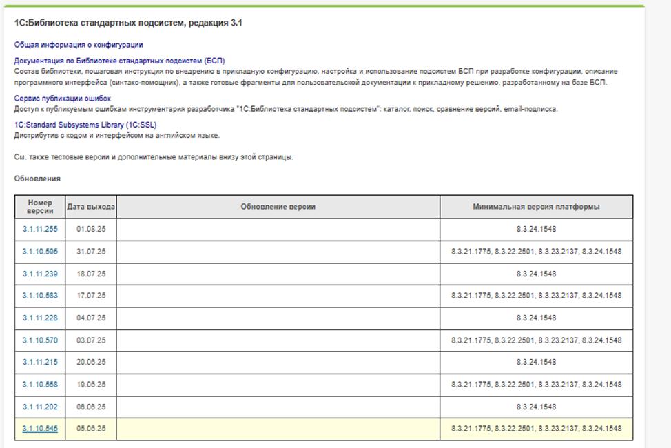Viewport: 671px width, 448px height.
Task: Open version 3.1.10.595 link
Action: click(x=40, y=252)
